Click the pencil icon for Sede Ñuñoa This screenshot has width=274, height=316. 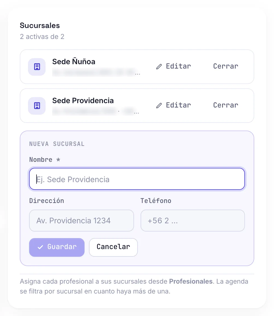(159, 66)
